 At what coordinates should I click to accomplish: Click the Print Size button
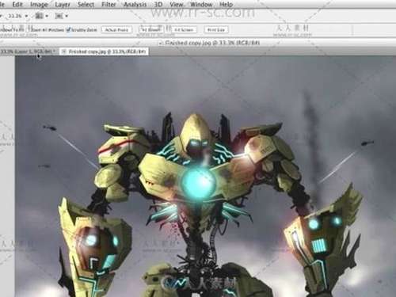pos(216,29)
